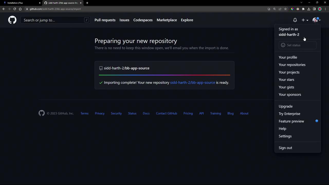Open the sidd-harth-2/bb-app-source repository link

tap(193, 82)
